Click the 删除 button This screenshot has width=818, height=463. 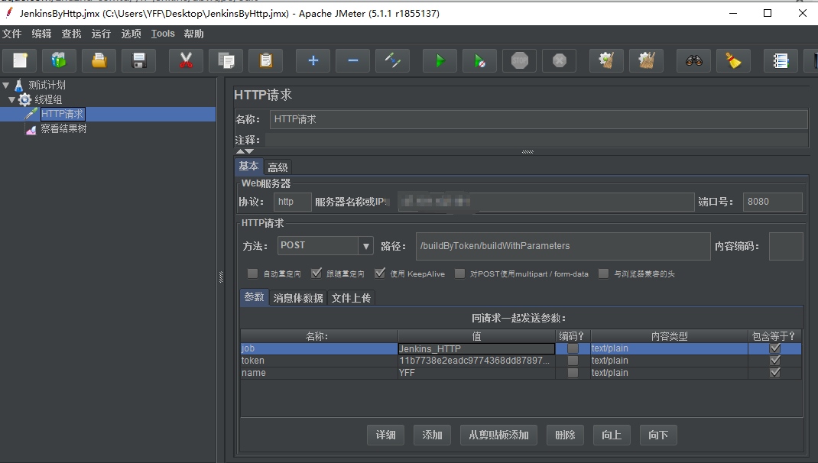565,435
